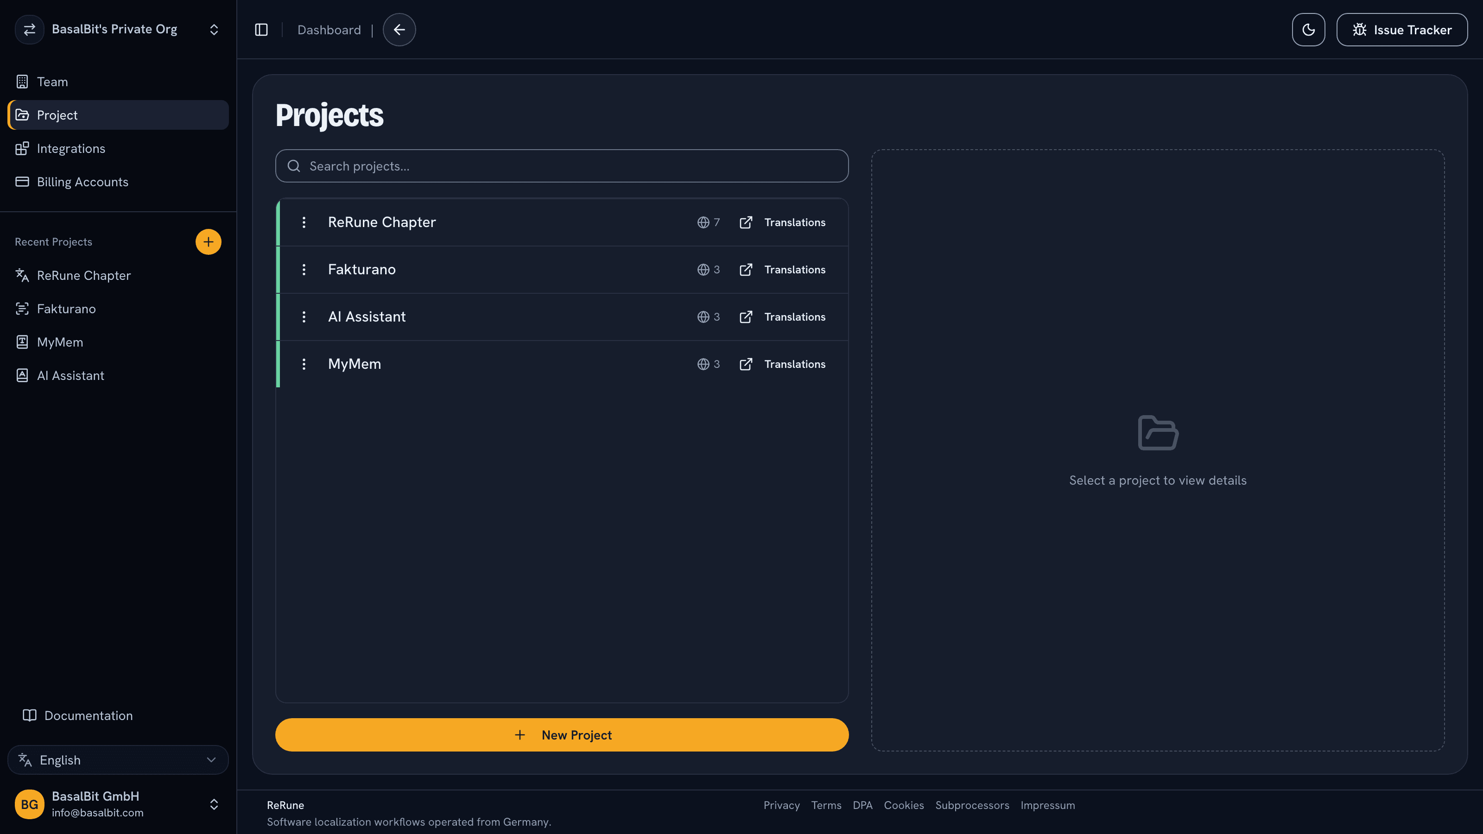The width and height of the screenshot is (1483, 834).
Task: Click the ReRune footer brand name
Action: coord(285,805)
